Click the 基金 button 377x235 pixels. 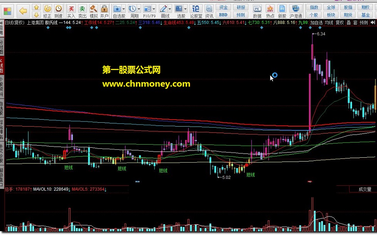(365, 15)
